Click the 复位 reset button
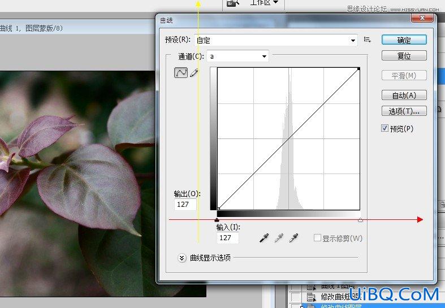 [404, 55]
